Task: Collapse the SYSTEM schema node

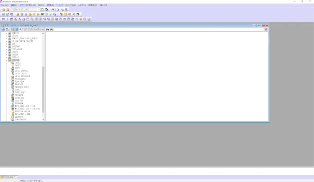Action: tap(6, 60)
